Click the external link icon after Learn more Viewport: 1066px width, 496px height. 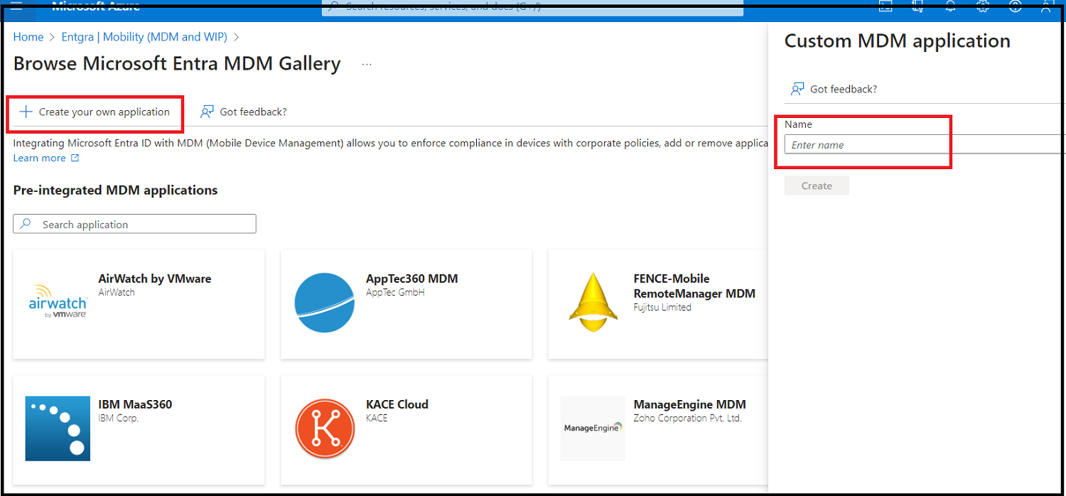click(x=75, y=158)
